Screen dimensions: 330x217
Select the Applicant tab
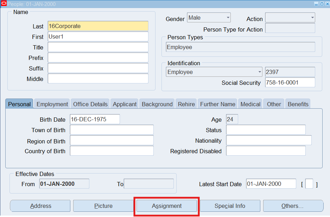[x=125, y=104]
